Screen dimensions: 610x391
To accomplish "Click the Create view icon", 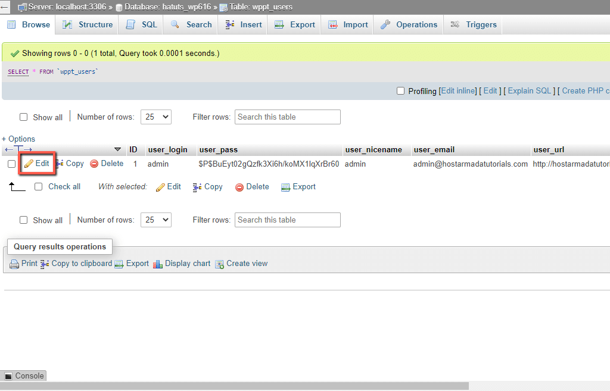I will (220, 264).
